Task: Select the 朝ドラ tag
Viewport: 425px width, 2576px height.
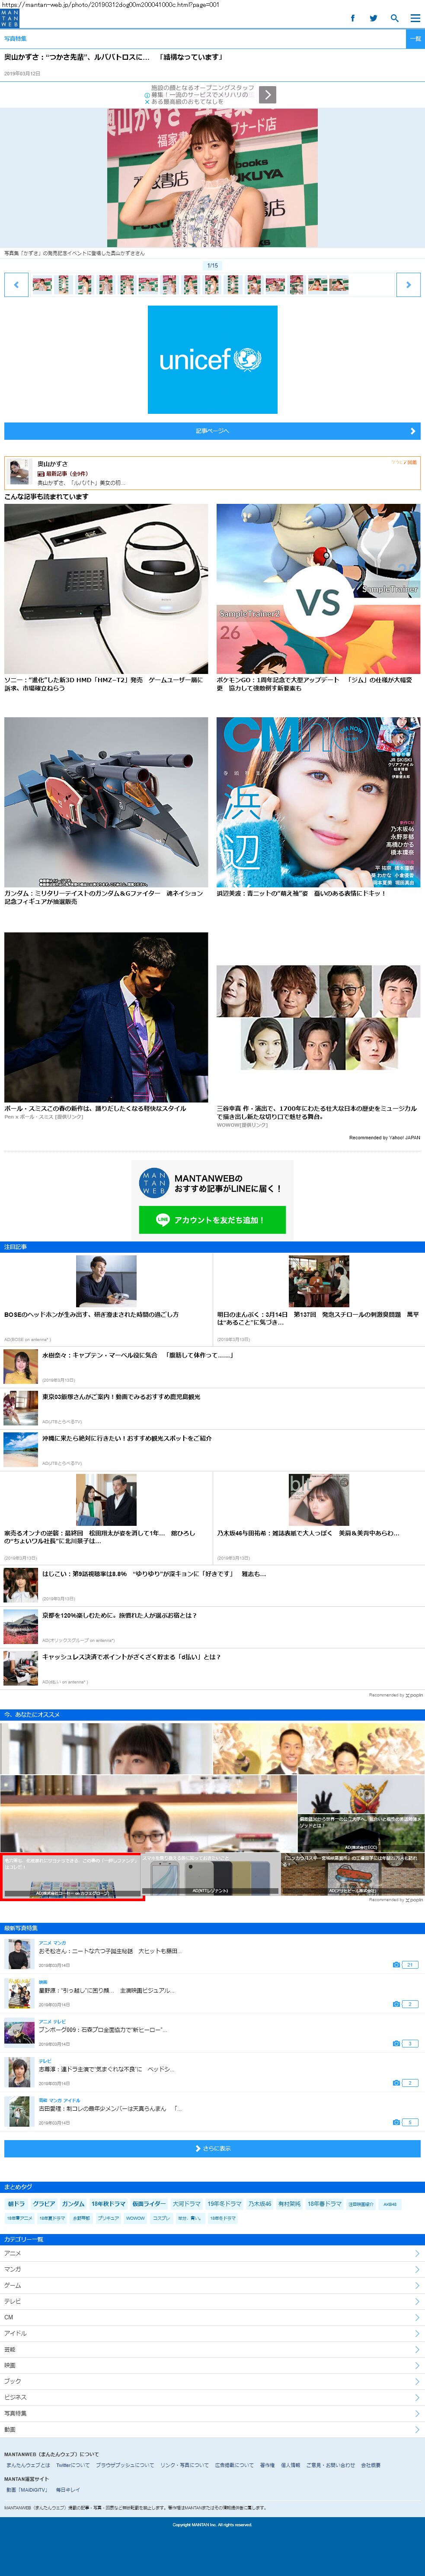Action: coord(16,2204)
